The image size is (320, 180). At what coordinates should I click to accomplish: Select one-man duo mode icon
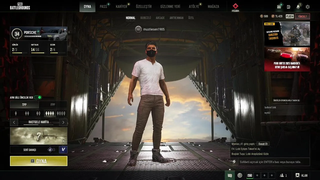38,113
